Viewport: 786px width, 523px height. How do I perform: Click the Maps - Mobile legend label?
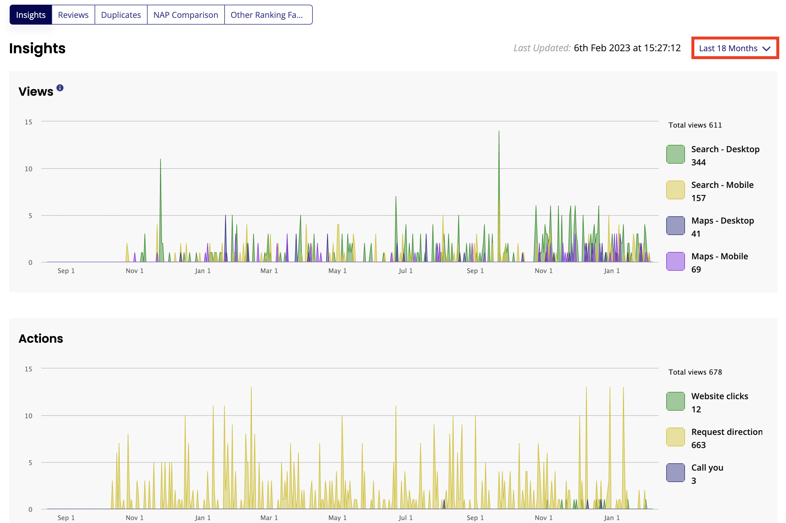719,256
